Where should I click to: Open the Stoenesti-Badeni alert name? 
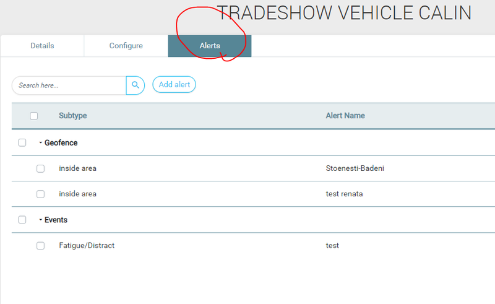pyautogui.click(x=355, y=168)
